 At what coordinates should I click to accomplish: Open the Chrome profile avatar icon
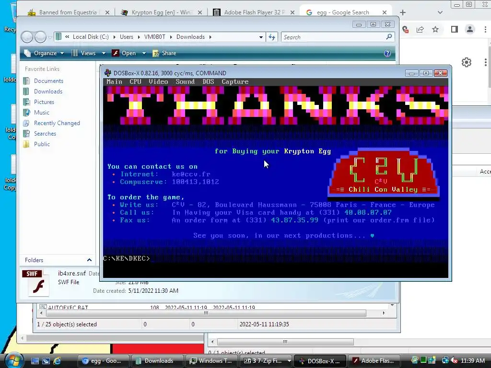click(470, 29)
